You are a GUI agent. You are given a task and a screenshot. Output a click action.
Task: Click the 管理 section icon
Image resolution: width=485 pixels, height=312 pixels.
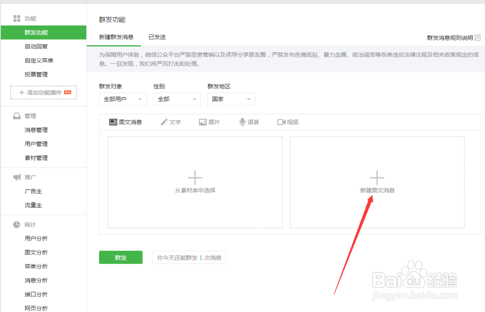pos(16,115)
